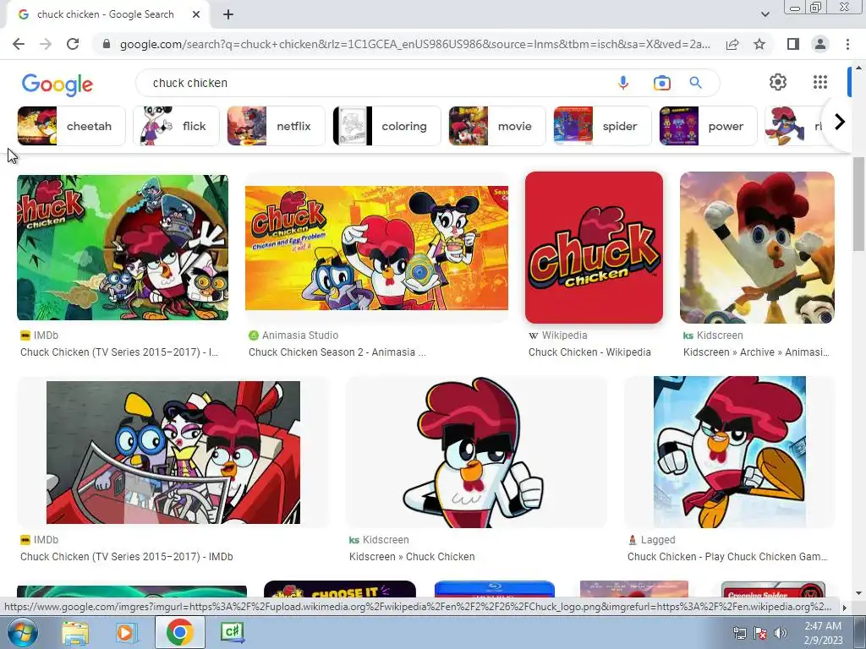Open Animasia Studio Season 2 thumbnail
The width and height of the screenshot is (866, 649).
[x=376, y=248]
